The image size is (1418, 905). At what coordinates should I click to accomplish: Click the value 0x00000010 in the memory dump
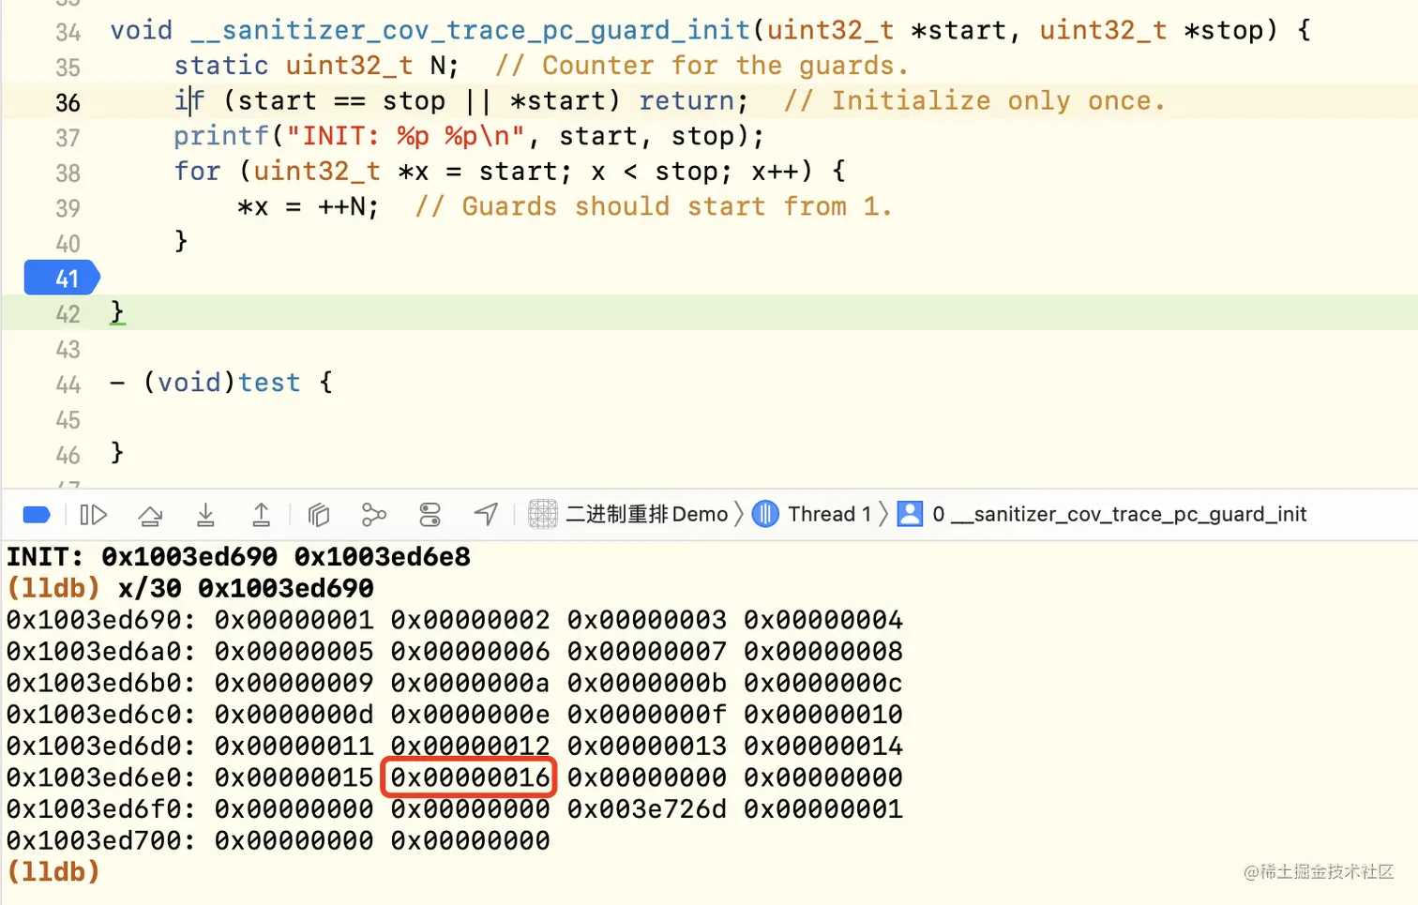coord(823,715)
